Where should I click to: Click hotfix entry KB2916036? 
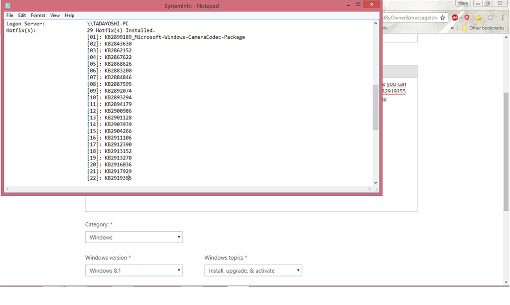point(118,164)
